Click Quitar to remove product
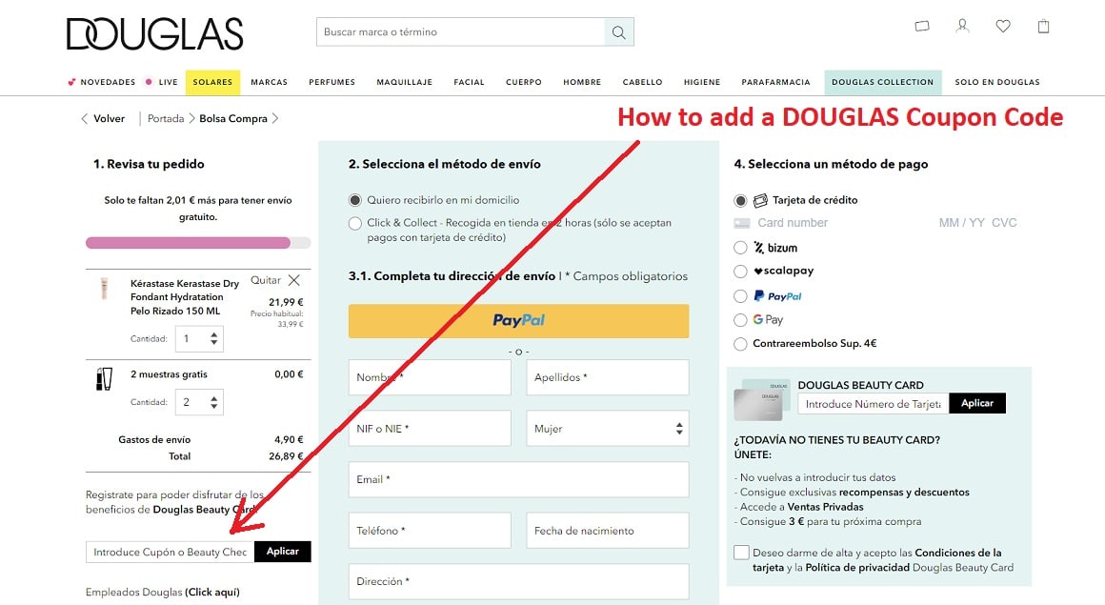The width and height of the screenshot is (1105, 605). [x=266, y=280]
